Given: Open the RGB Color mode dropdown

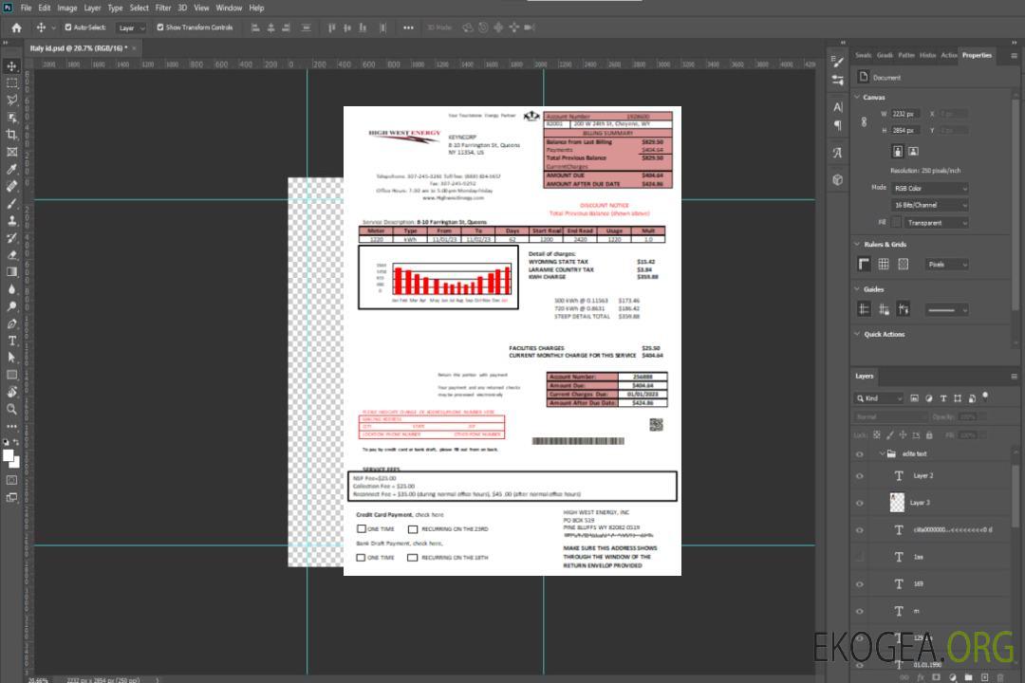Looking at the screenshot, I should (x=930, y=188).
